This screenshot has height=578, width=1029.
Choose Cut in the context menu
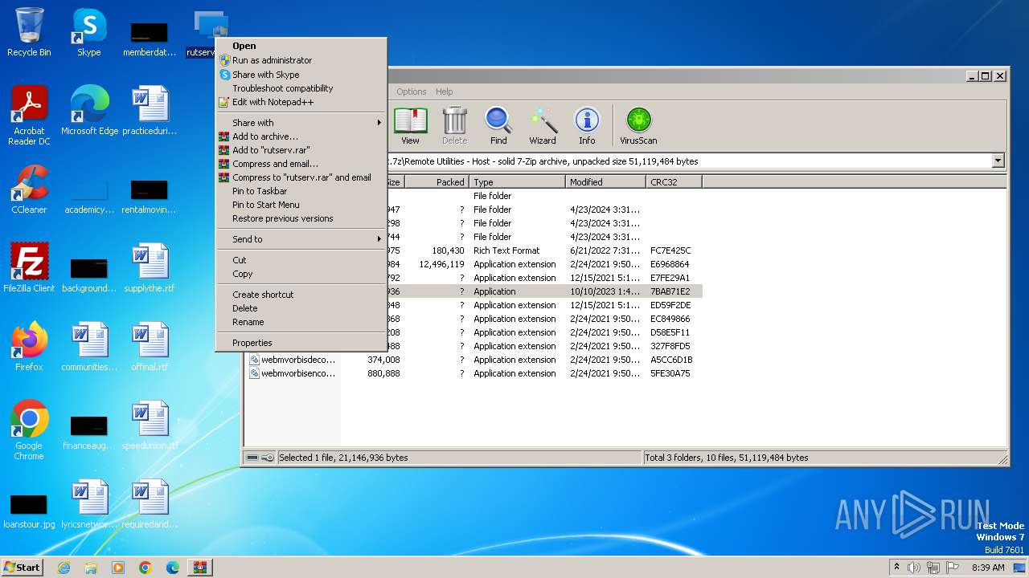point(301,260)
